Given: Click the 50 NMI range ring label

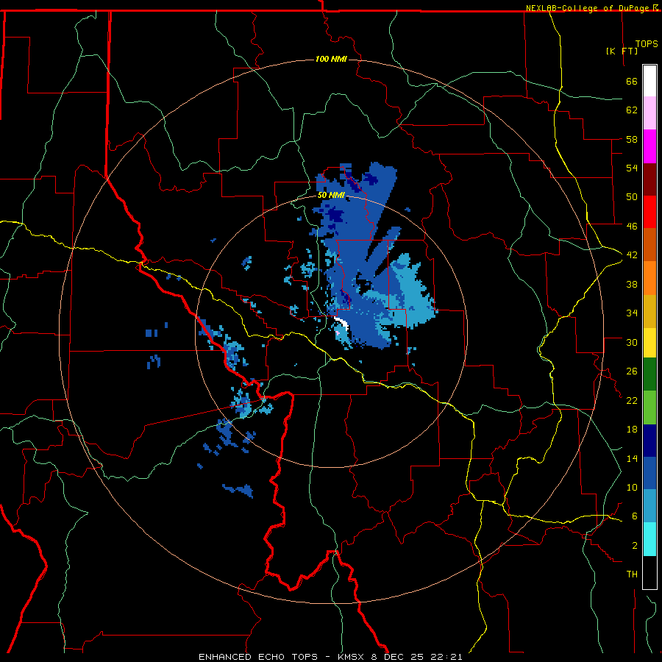Looking at the screenshot, I should click(x=331, y=195).
